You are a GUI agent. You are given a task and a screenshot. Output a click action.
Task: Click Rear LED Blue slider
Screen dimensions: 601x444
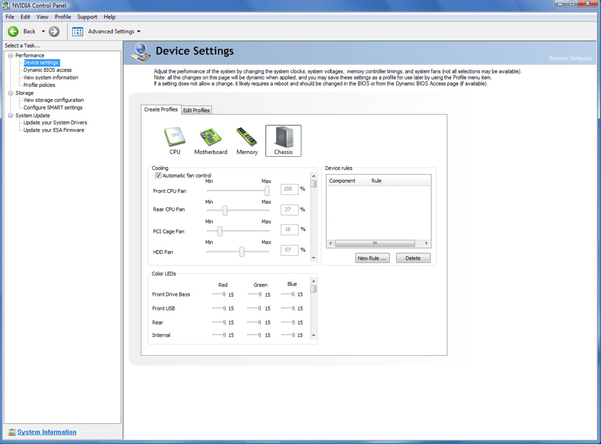(288, 322)
